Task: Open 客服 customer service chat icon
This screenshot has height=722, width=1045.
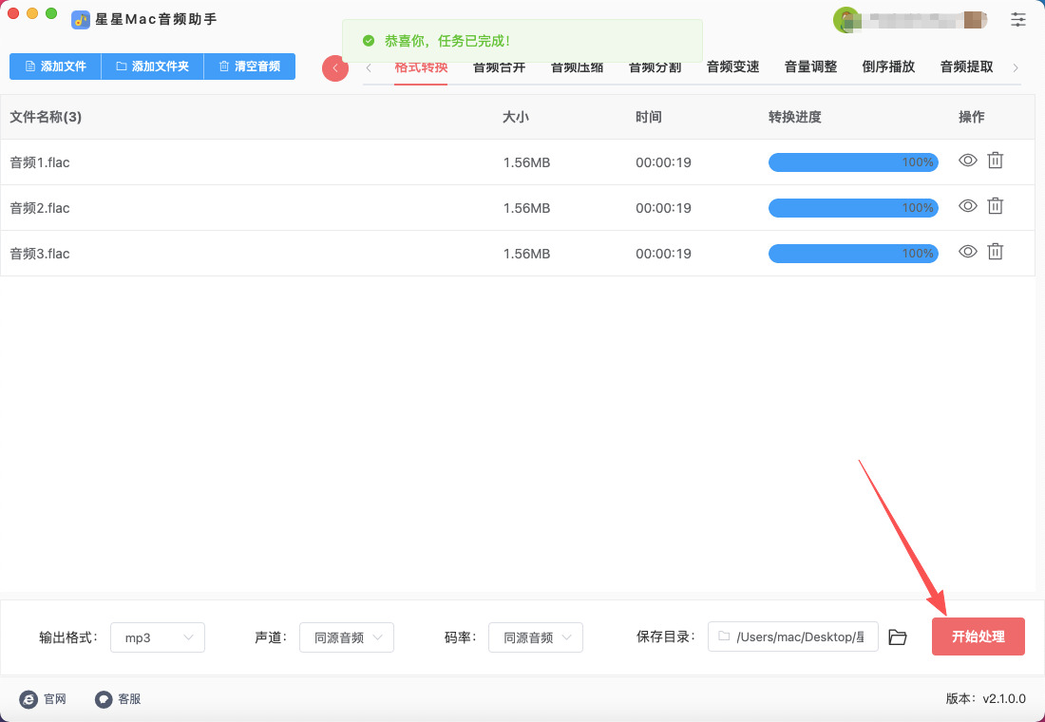Action: (x=104, y=699)
